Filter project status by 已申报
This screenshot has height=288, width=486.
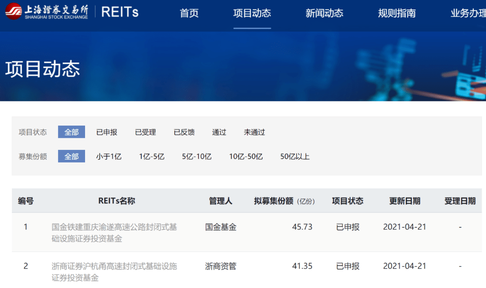(107, 132)
